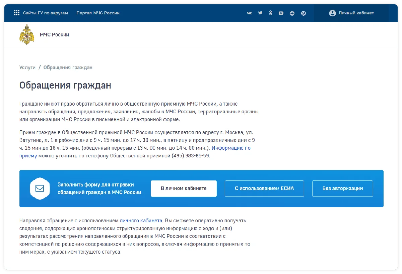The image size is (402, 274).
Task: Click the Обращения граждан page heading
Action: tap(65, 86)
